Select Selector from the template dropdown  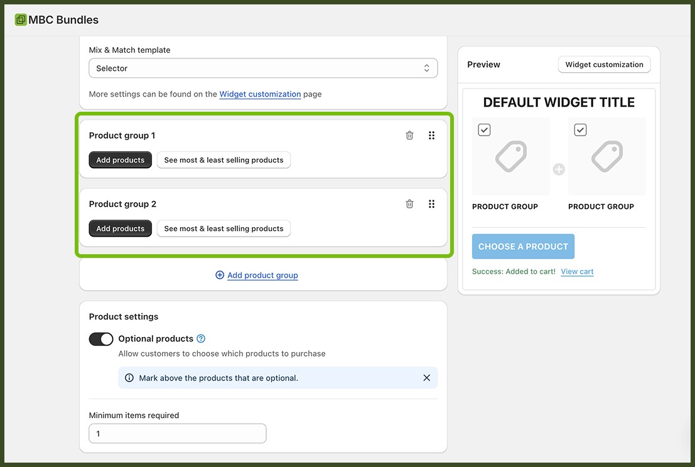point(263,68)
